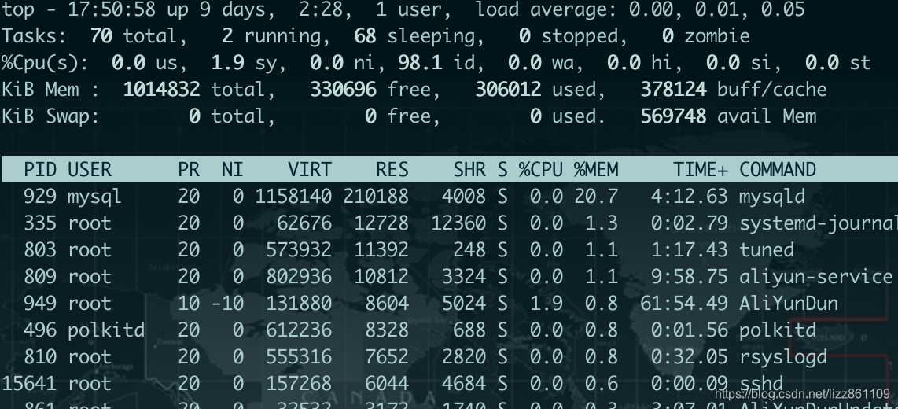The width and height of the screenshot is (898, 409).
Task: Select the mysqld command name
Action: [x=772, y=197]
